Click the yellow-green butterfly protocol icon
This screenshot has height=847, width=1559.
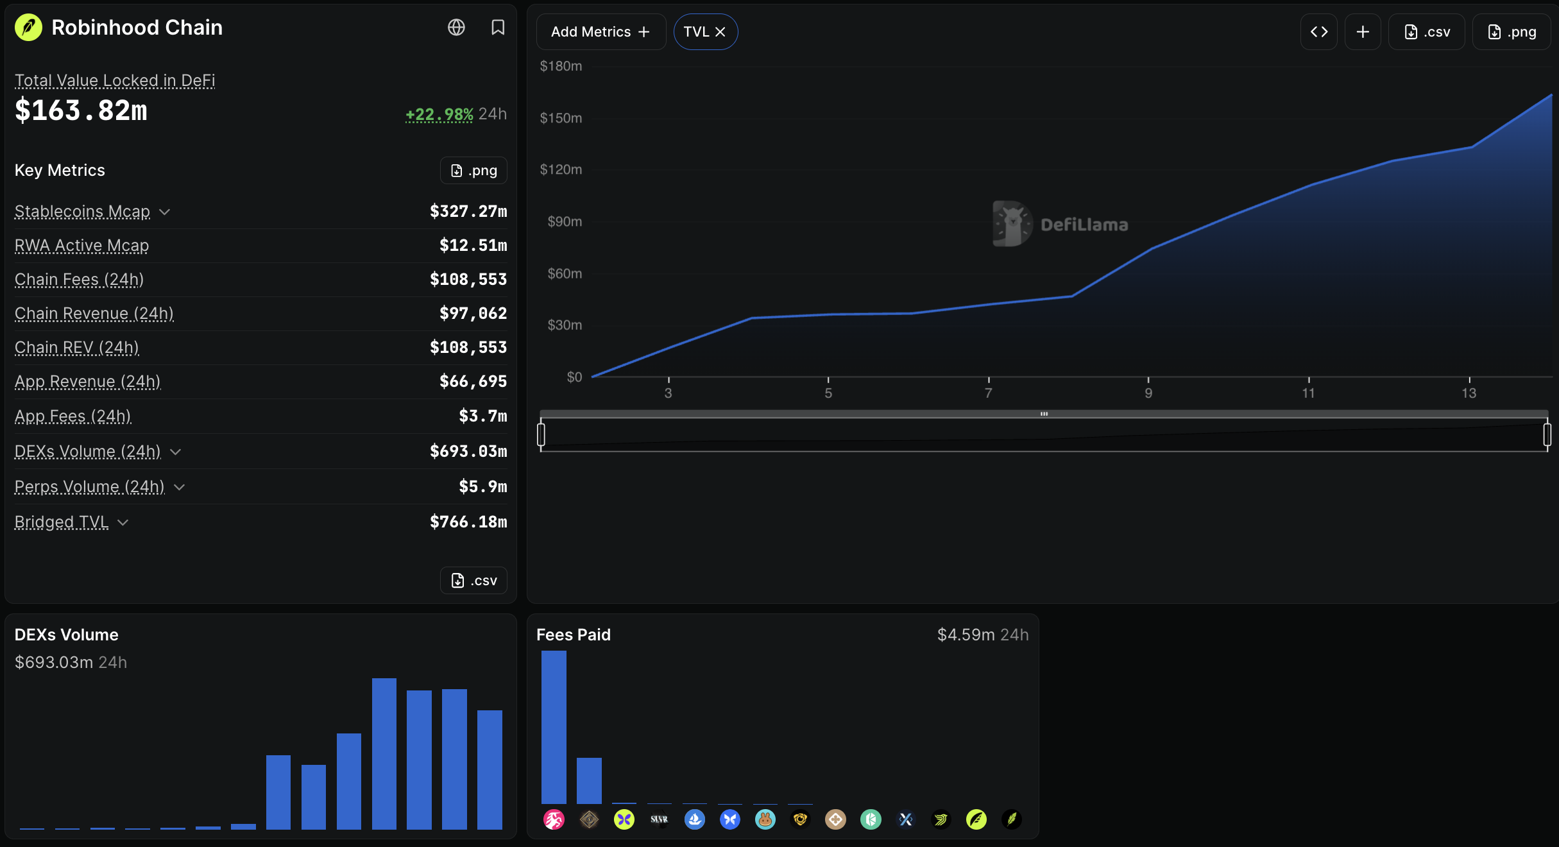point(624,819)
